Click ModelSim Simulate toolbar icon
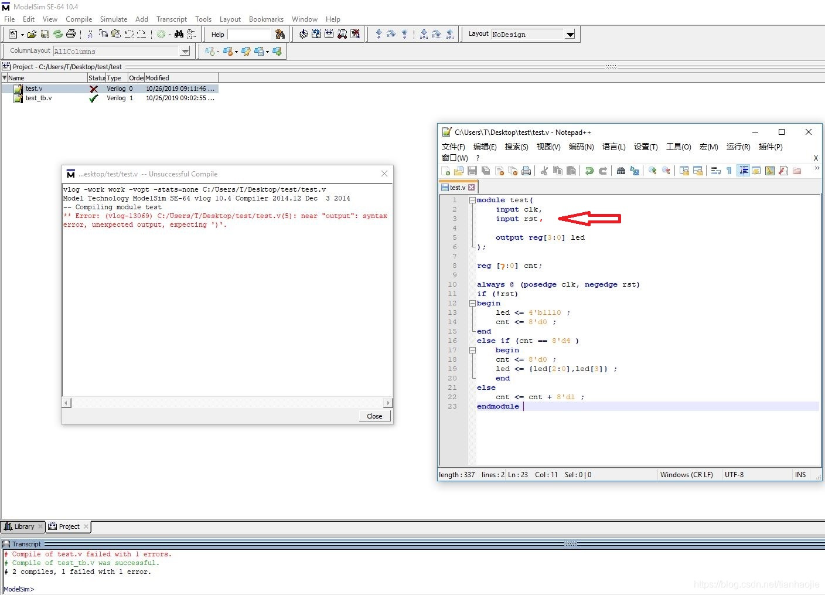 pos(342,34)
